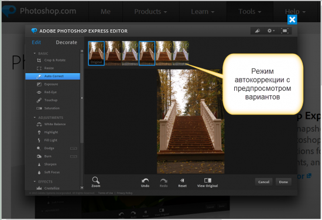Open the Help dropdown menu

295,12
